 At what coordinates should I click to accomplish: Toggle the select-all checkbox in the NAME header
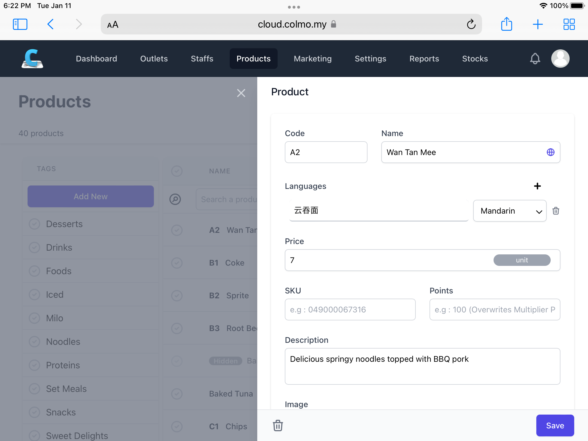(x=177, y=171)
